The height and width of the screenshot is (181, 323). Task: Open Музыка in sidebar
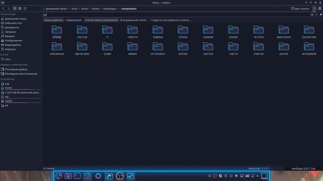(x=21, y=36)
